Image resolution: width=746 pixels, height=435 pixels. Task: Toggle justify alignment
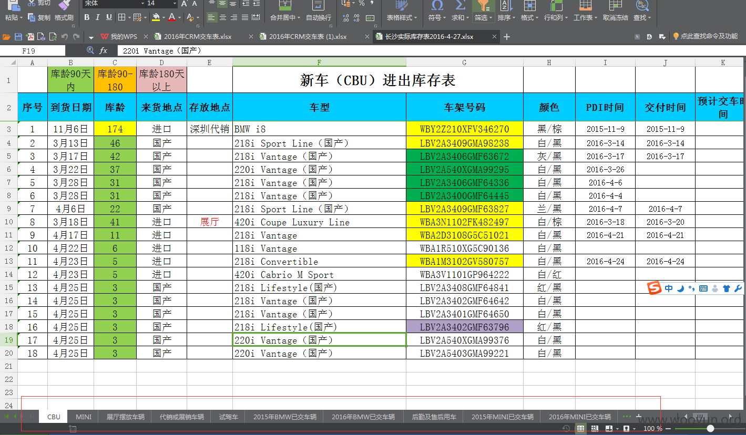[244, 17]
